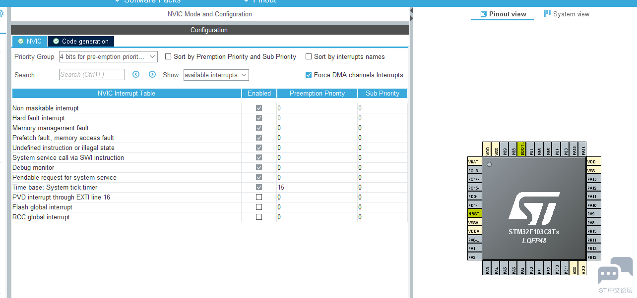Select Prefetch fault, memory access fault row
The width and height of the screenshot is (637, 298).
209,138
